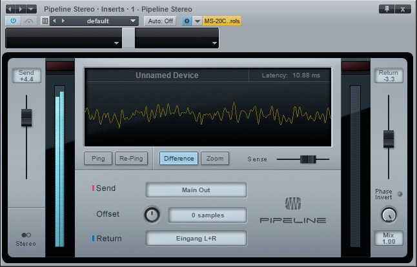This screenshot has height=267, width=417.
Task: Click the Unnamed Device name field
Action: (x=167, y=75)
